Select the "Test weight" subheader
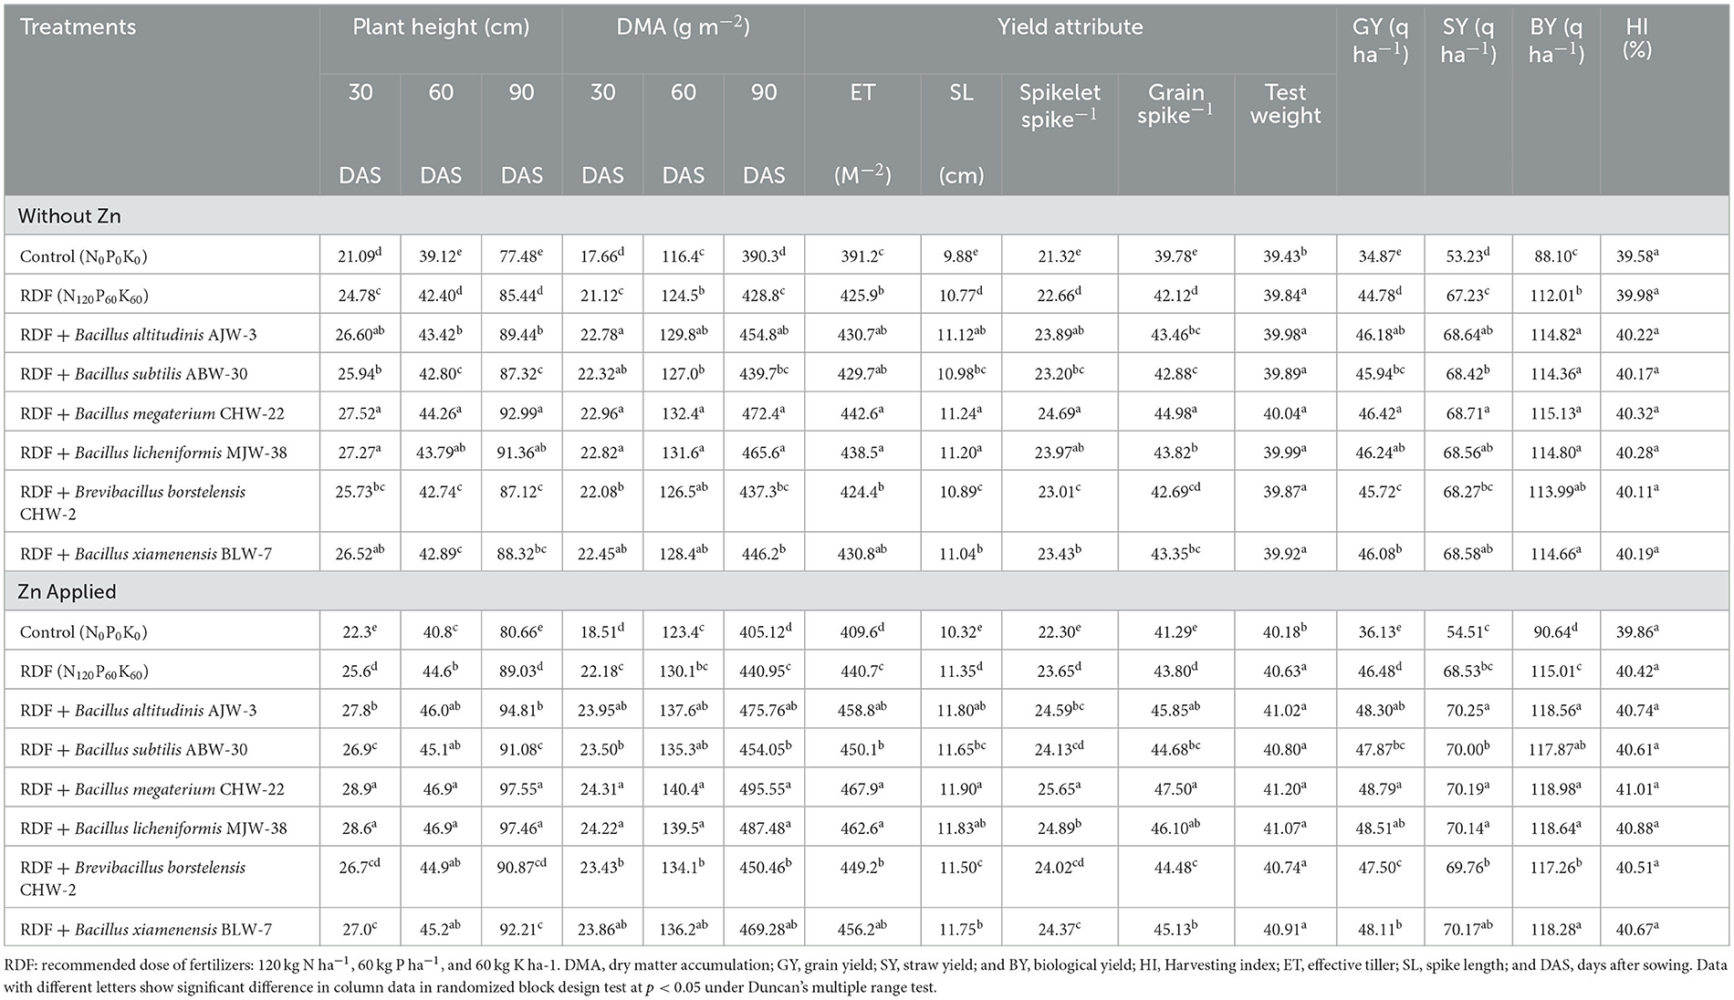The height and width of the screenshot is (1000, 1734). (x=1285, y=104)
